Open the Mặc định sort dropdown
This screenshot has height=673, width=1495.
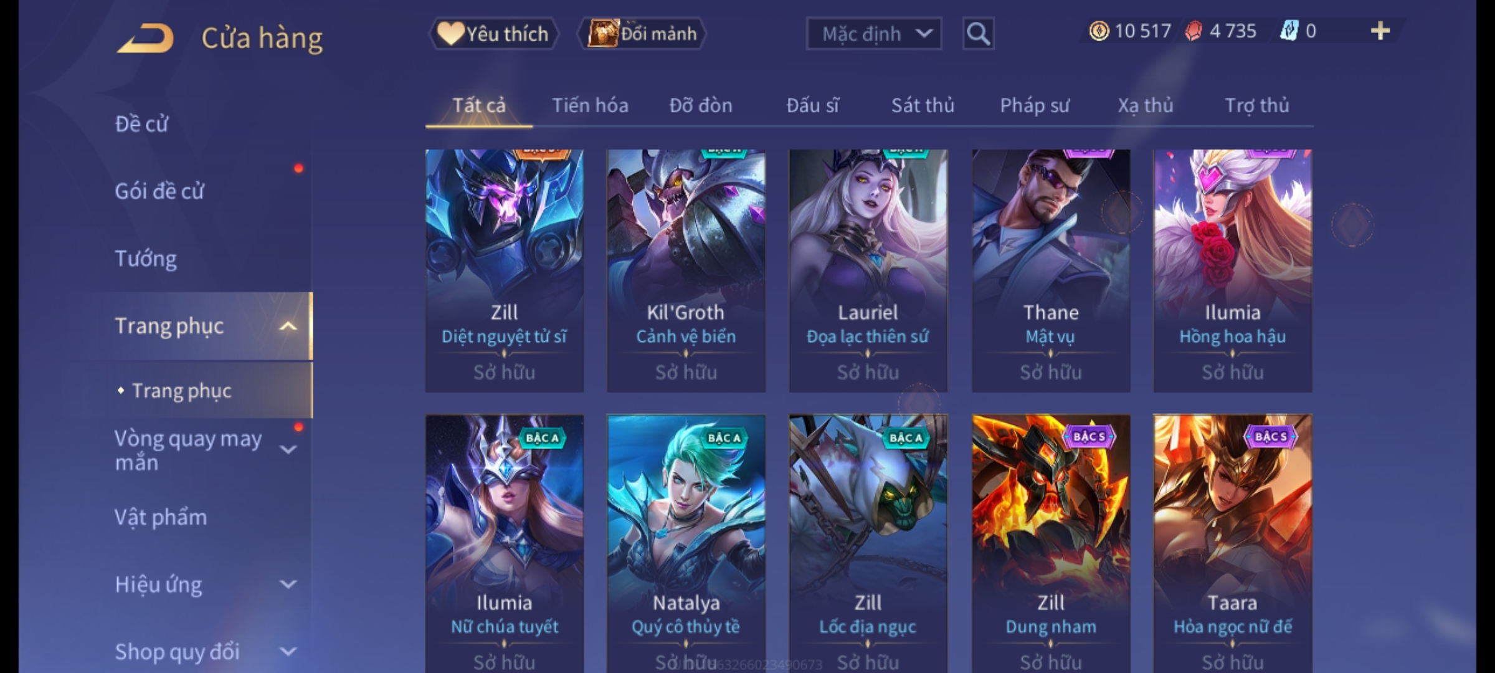(x=873, y=34)
